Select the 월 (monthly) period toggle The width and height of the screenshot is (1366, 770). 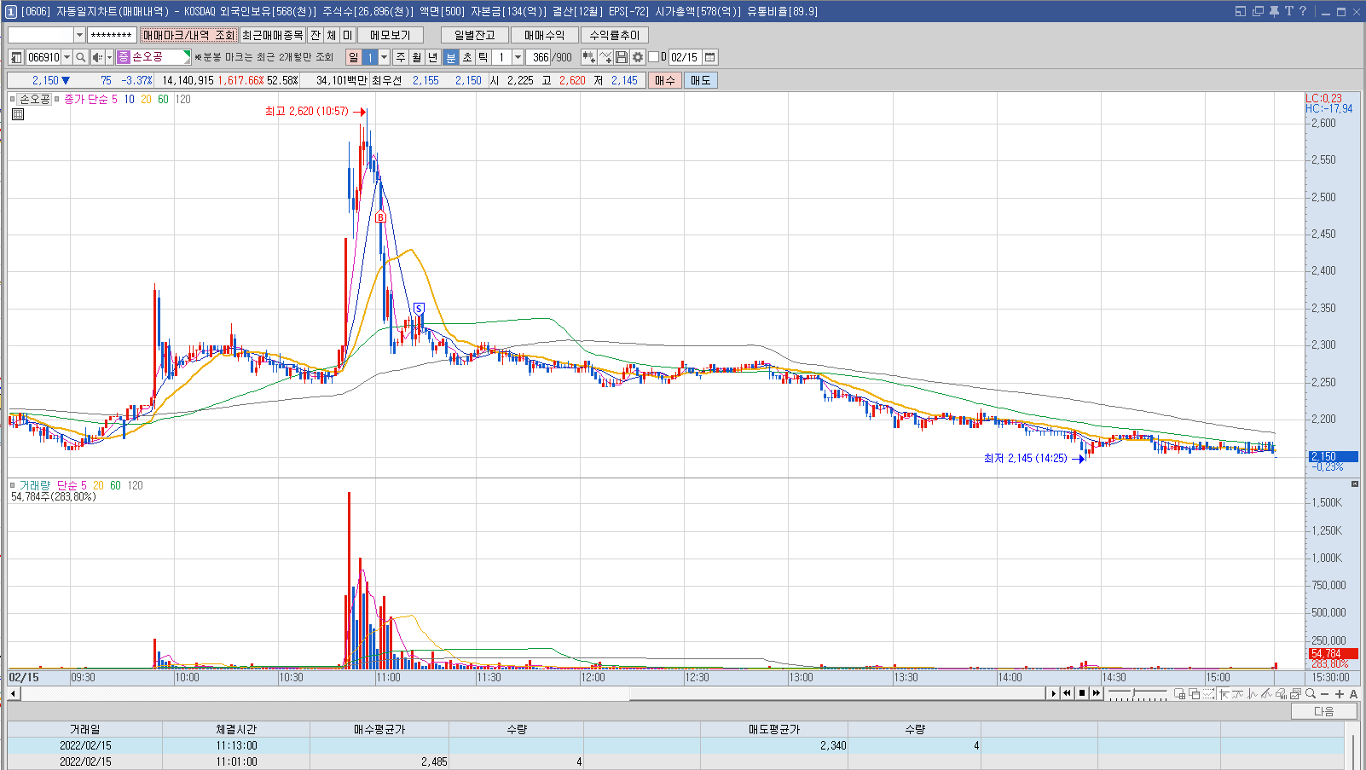click(x=417, y=57)
